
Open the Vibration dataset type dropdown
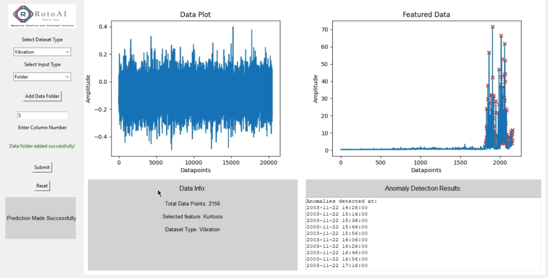pyautogui.click(x=42, y=52)
